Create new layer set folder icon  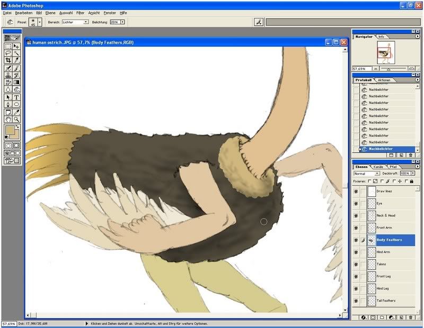[x=382, y=317]
